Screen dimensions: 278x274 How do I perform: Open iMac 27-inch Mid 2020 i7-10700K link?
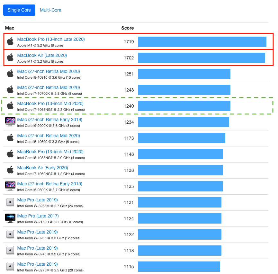tap(49, 87)
